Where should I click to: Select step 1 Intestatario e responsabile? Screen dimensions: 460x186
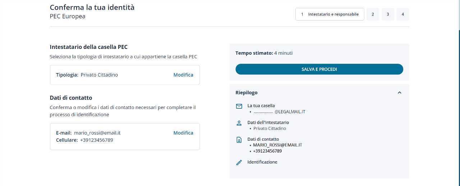(330, 14)
